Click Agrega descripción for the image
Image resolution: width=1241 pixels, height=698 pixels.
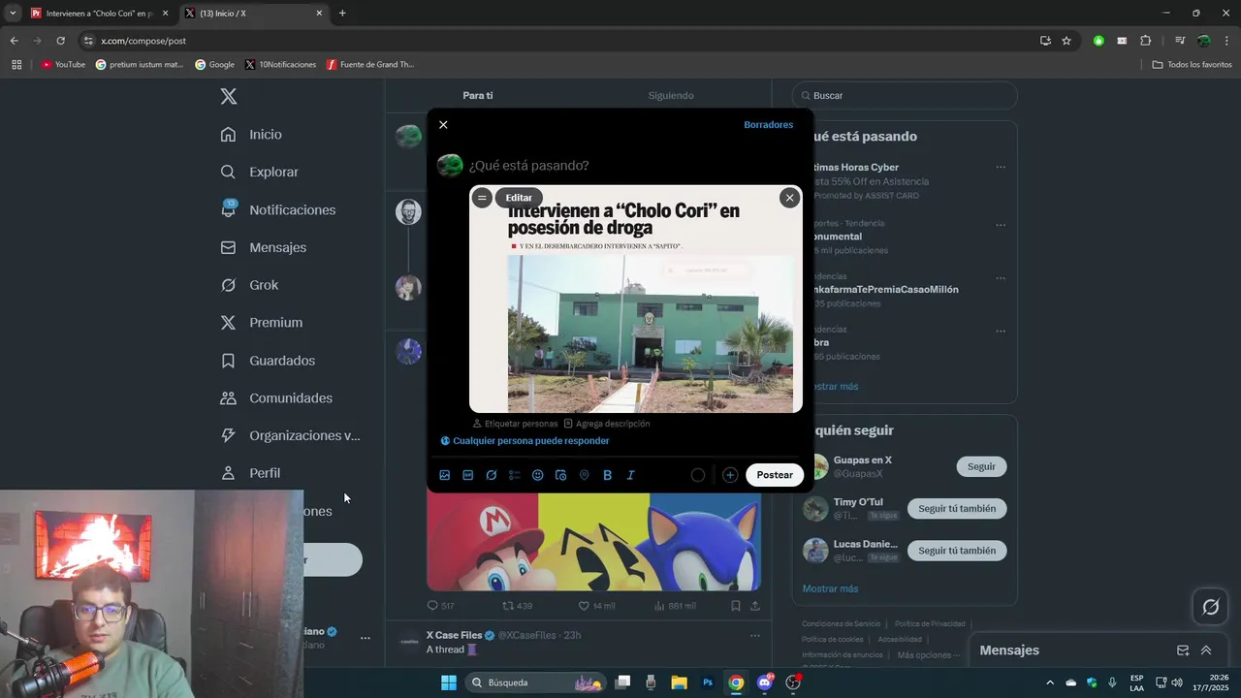[x=607, y=424]
